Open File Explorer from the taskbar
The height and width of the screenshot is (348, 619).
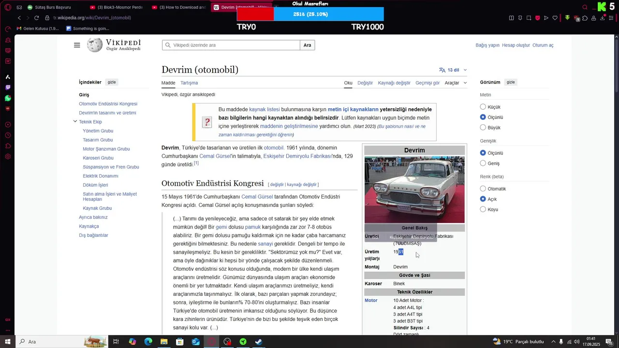[164, 342]
